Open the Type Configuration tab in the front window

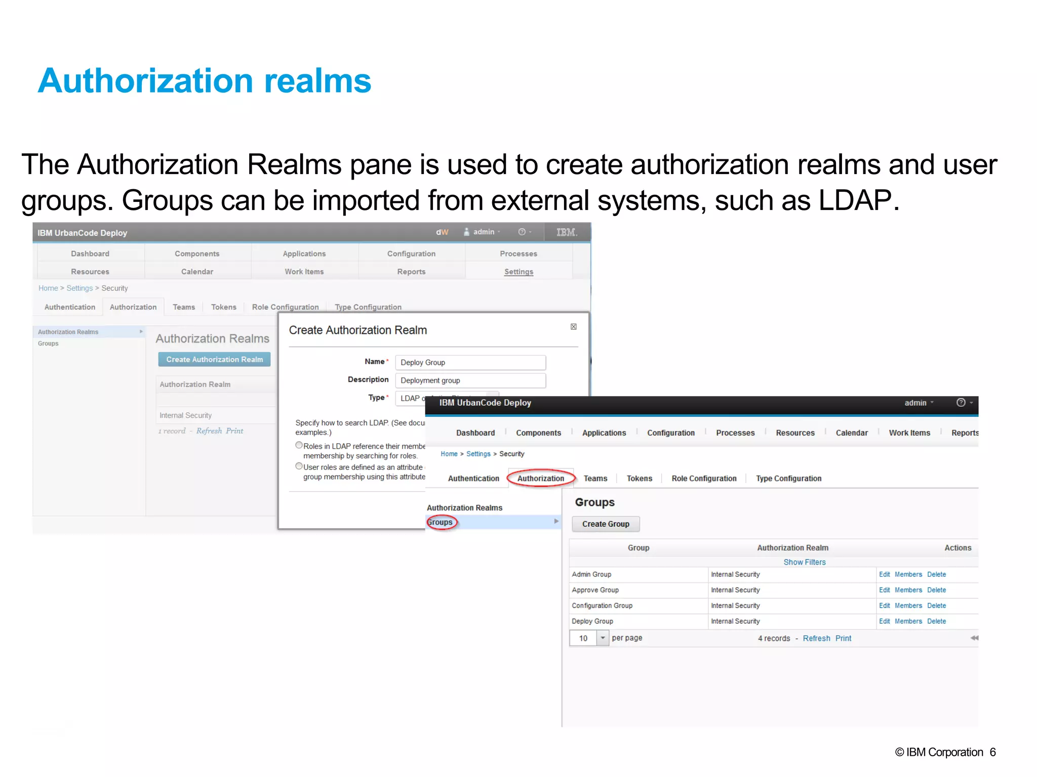788,478
